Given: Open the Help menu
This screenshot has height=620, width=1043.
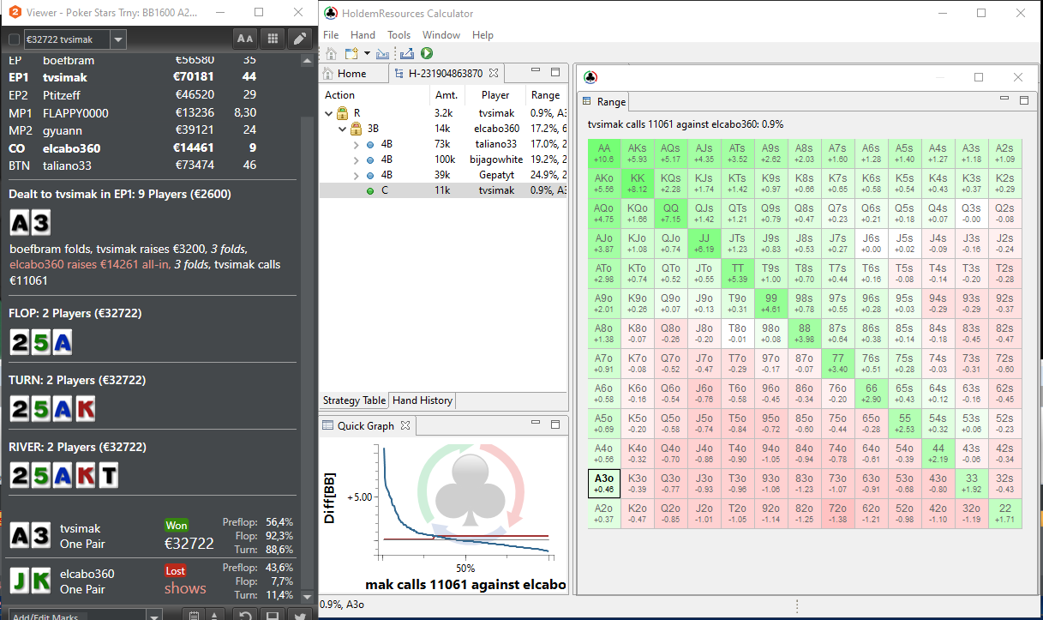Looking at the screenshot, I should click(483, 35).
